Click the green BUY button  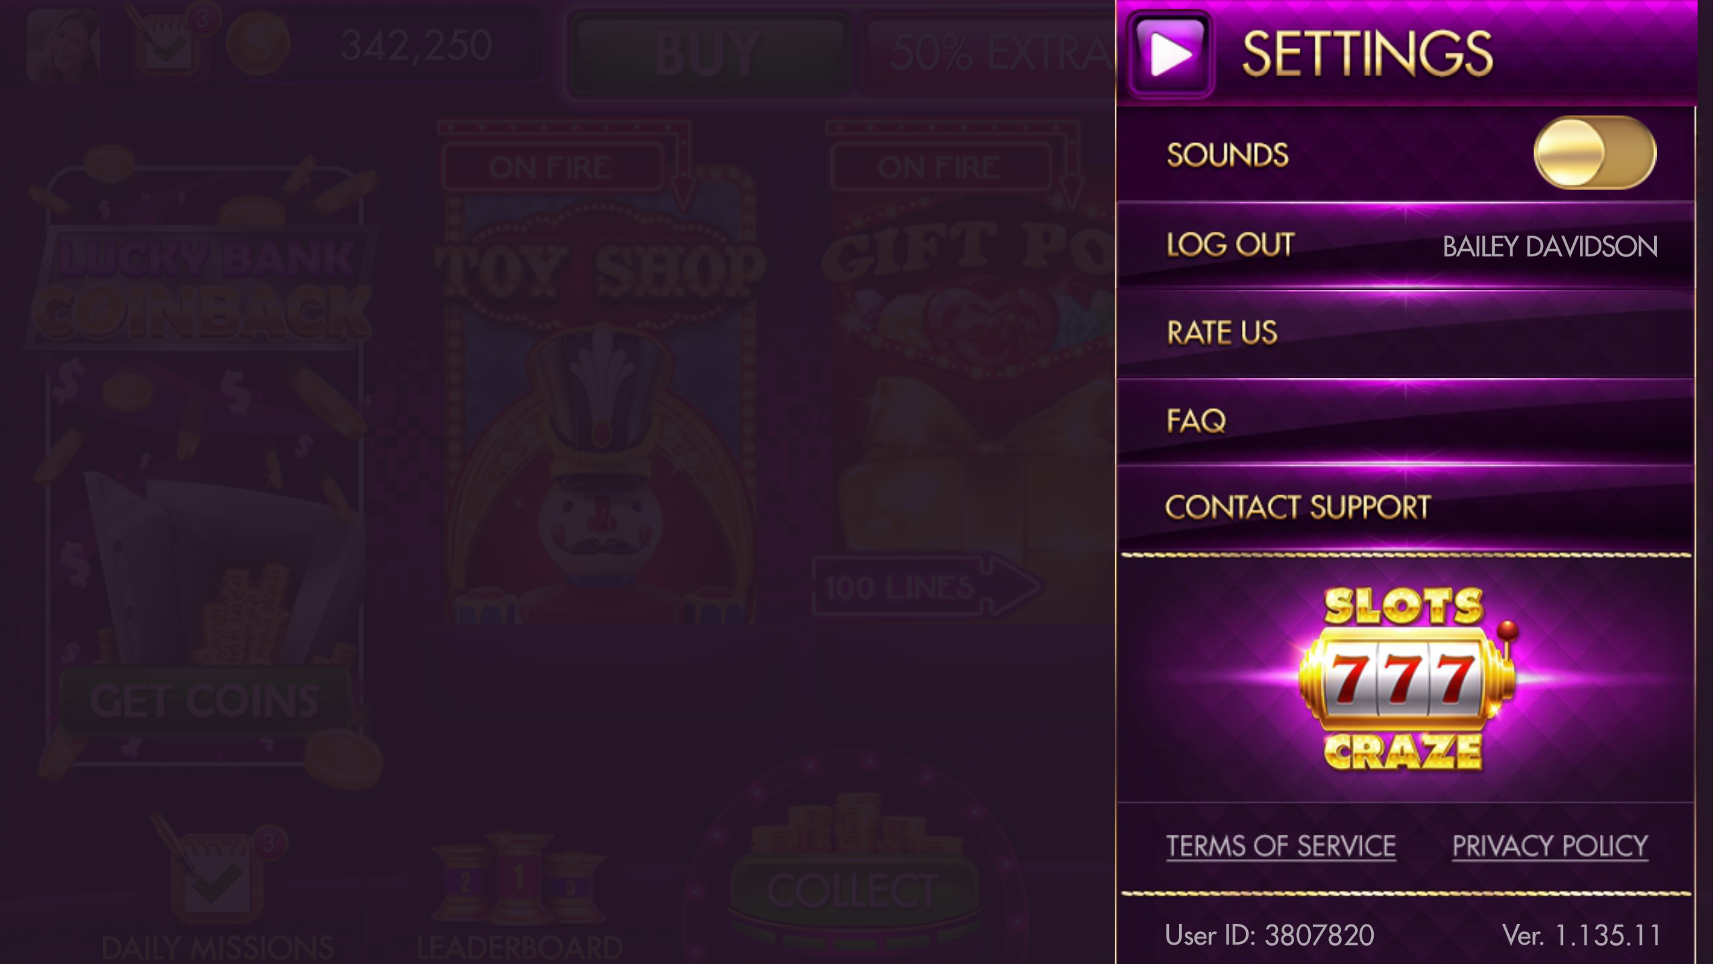tap(708, 52)
